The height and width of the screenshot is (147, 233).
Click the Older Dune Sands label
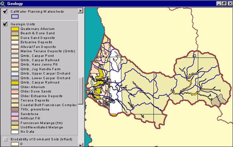[x=36, y=91]
